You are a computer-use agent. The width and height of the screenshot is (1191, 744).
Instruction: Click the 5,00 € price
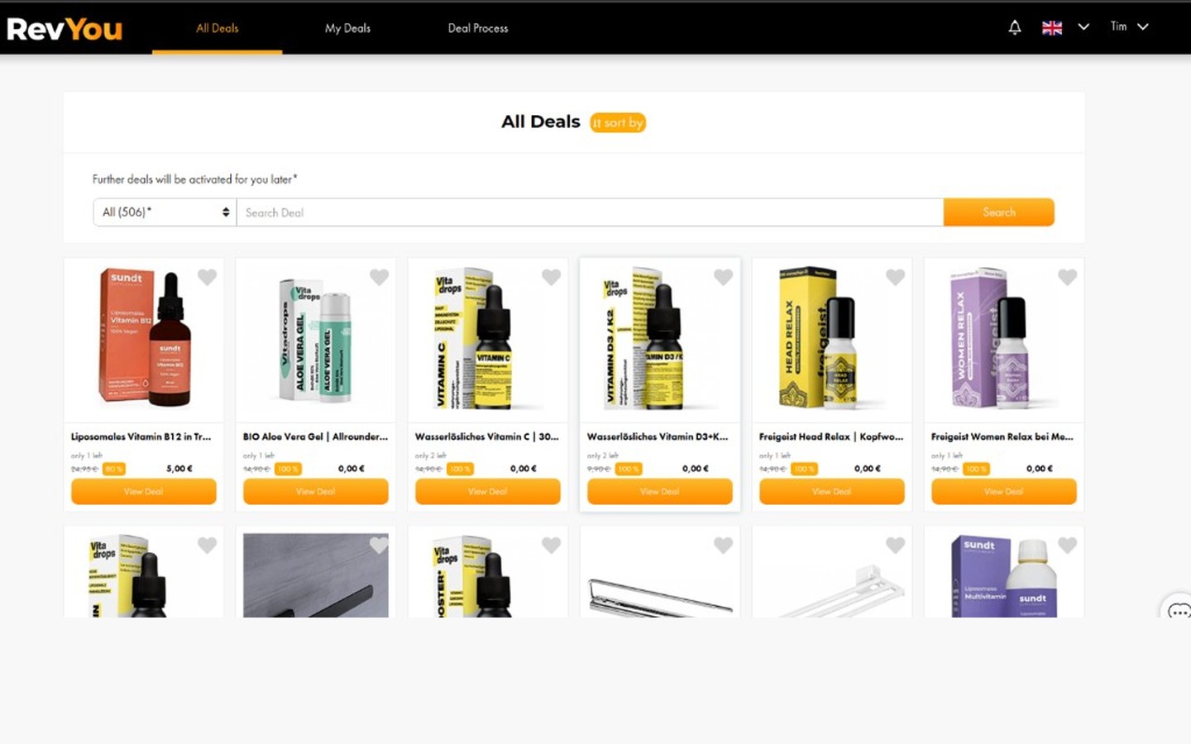179,469
